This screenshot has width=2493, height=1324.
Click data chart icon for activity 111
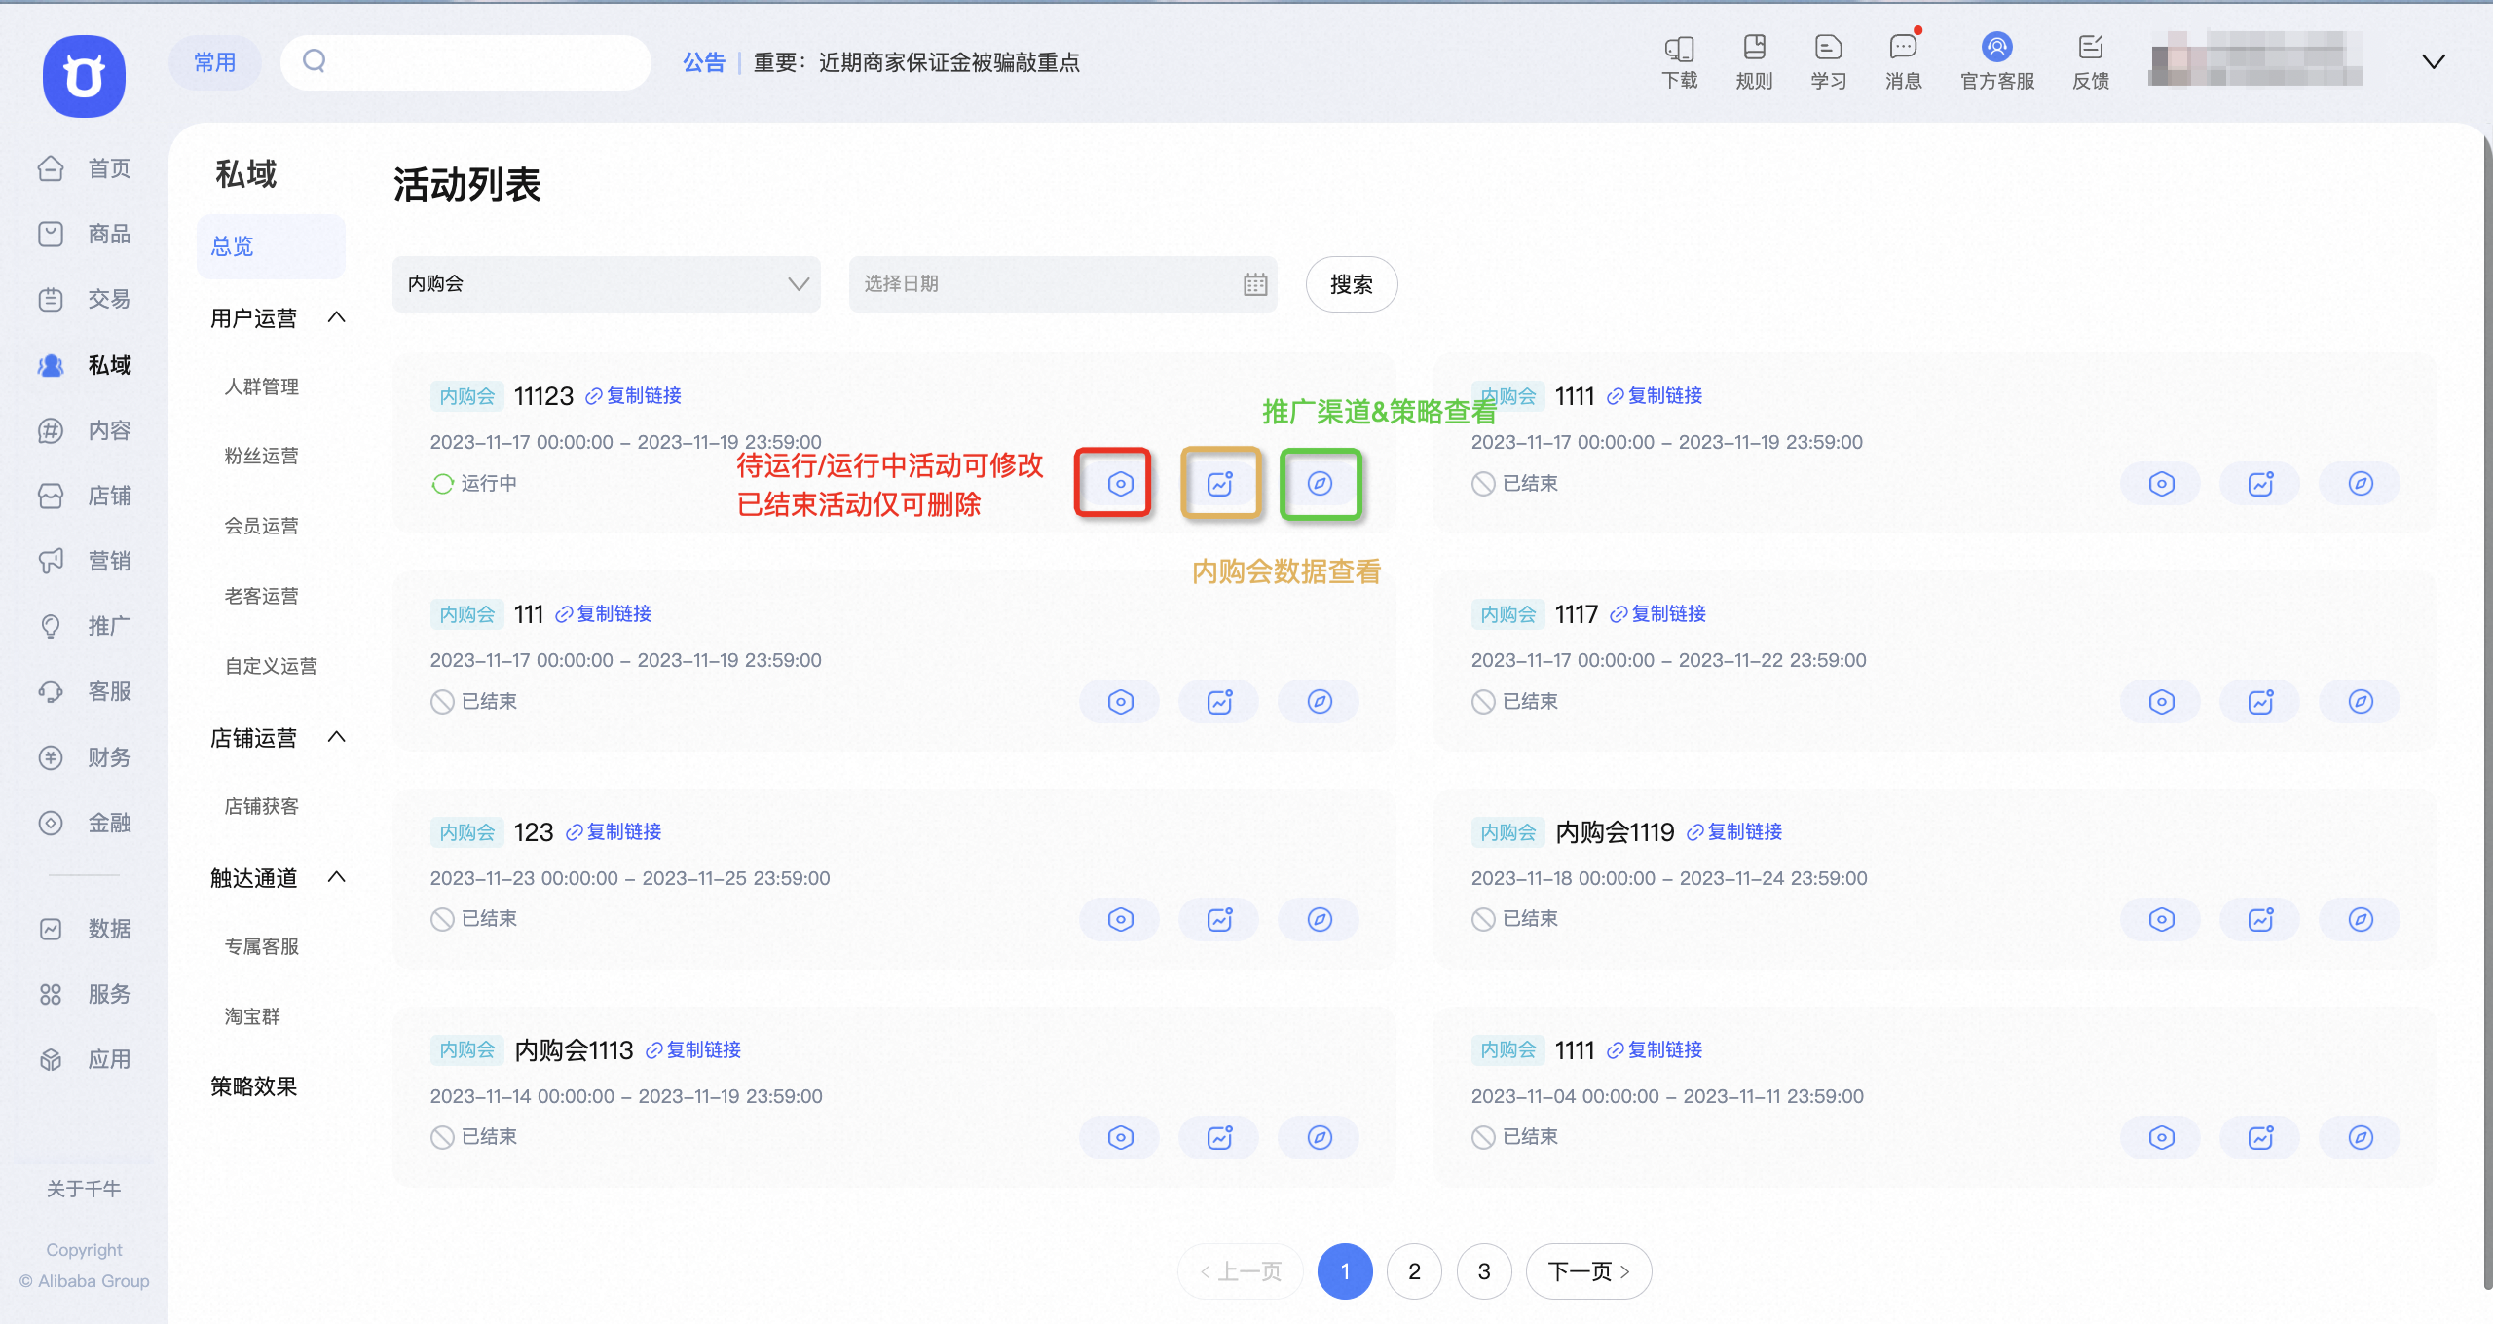(1220, 702)
